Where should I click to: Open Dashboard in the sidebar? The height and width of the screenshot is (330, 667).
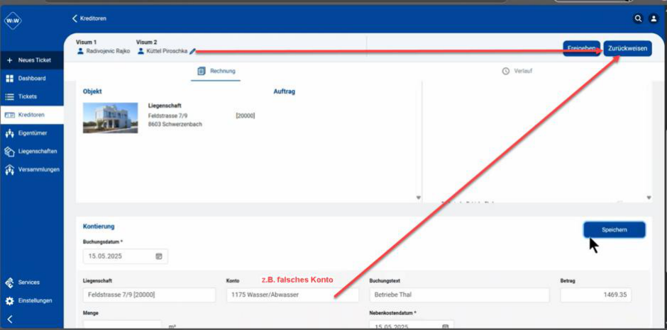[32, 79]
